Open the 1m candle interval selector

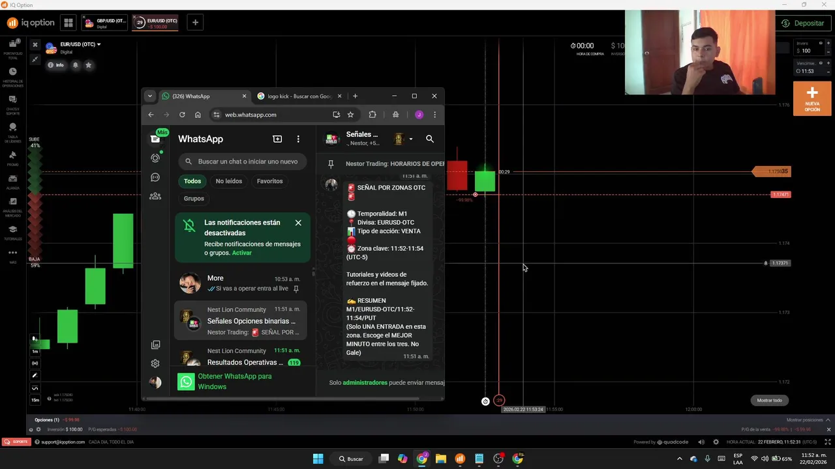coord(35,351)
